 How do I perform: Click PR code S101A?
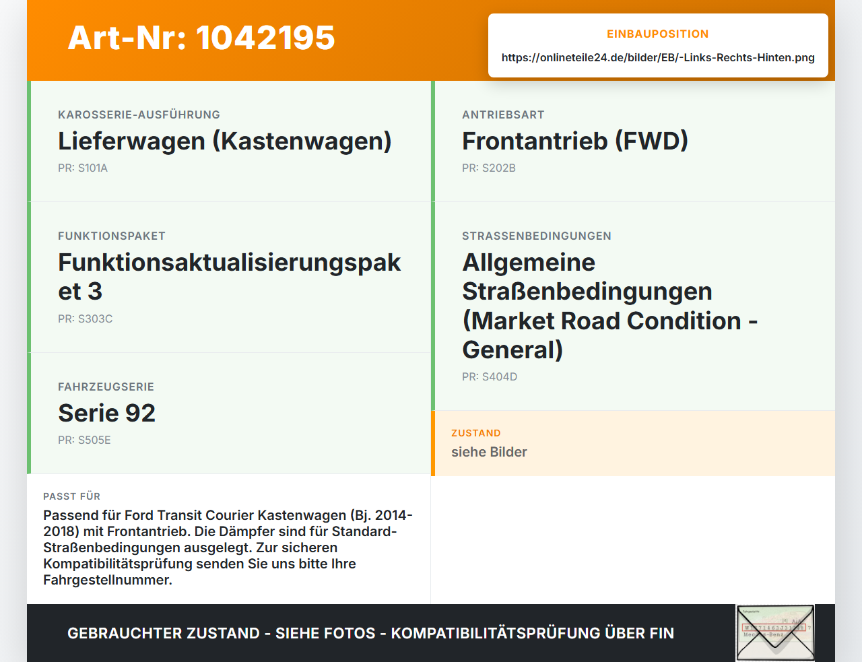coord(83,168)
